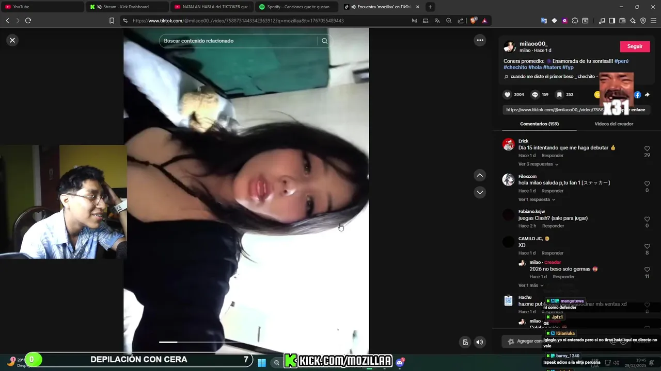Reload the page
The width and height of the screenshot is (661, 371).
coord(28,21)
